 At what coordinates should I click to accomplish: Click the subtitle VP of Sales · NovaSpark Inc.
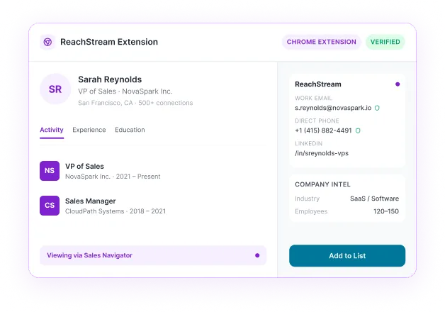pos(125,91)
